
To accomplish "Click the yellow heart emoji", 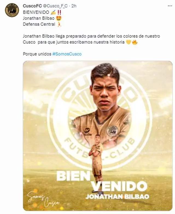I will (x=129, y=42).
